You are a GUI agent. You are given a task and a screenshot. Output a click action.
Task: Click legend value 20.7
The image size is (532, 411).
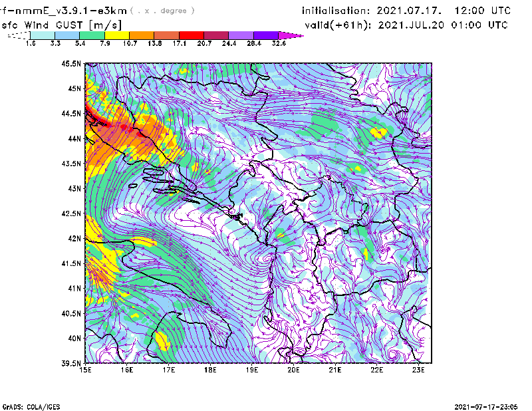coord(204,43)
